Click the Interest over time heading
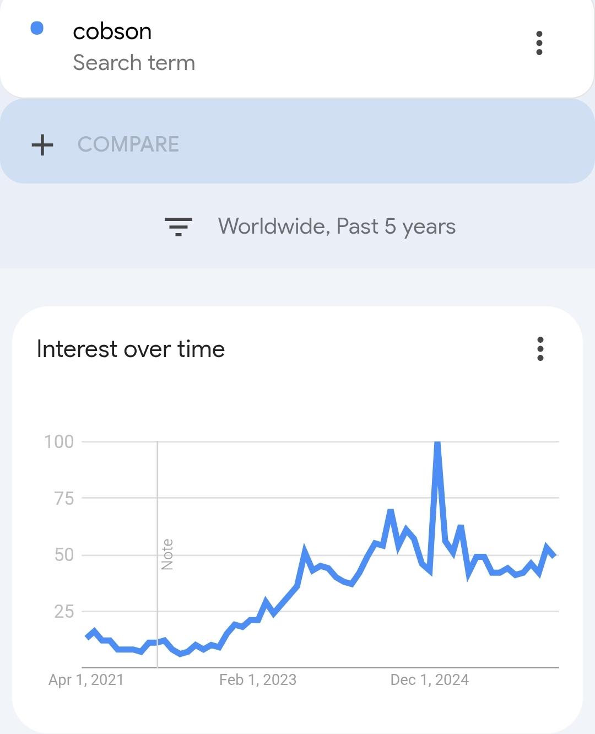The image size is (595, 734). tap(131, 349)
